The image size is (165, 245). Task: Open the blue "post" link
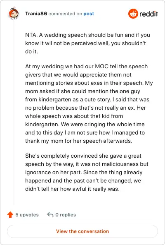tap(89, 14)
